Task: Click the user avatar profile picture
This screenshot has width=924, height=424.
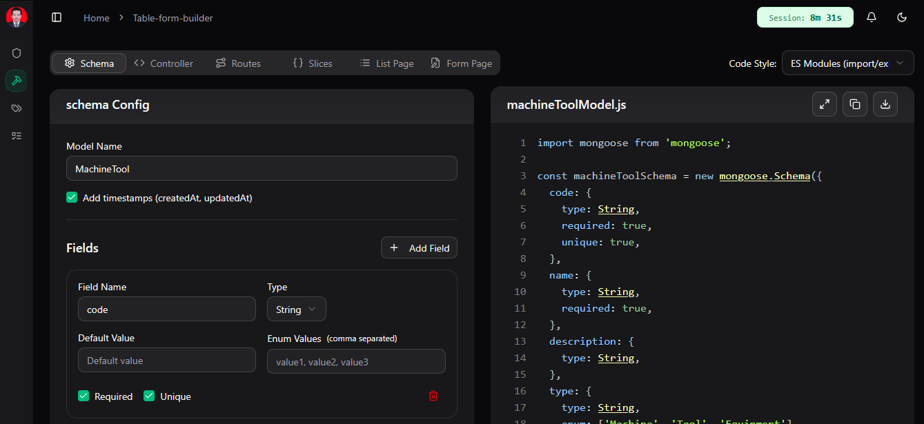Action: coord(17,17)
